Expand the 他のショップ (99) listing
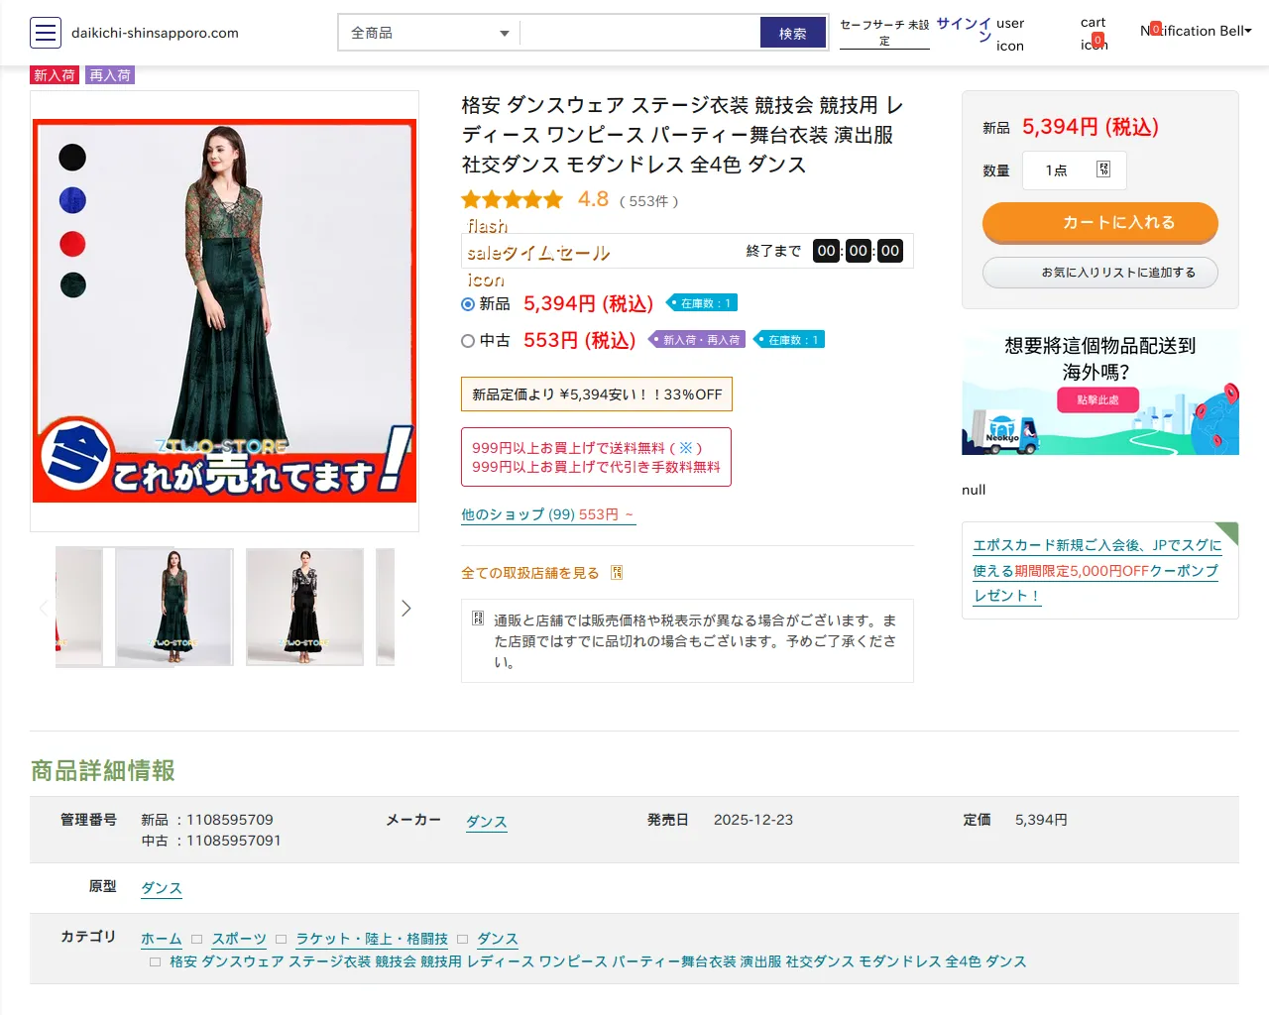The width and height of the screenshot is (1269, 1015). (547, 514)
